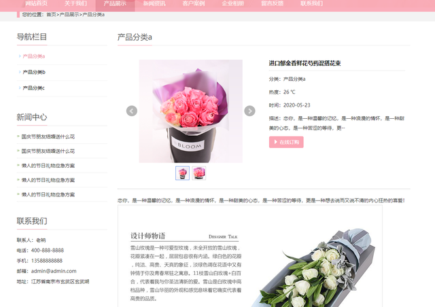Click product title 进口郁金香鲜花芍药混搭花束
The image size is (435, 307).
[x=304, y=63]
